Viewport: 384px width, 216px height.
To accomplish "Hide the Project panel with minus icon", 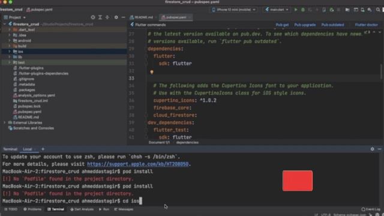I will click(x=123, y=17).
